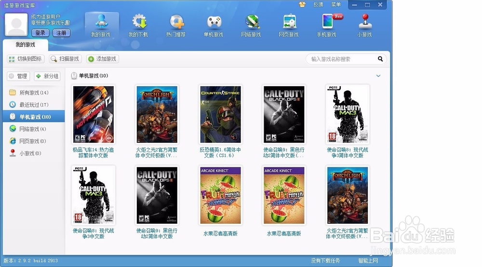
Task: Click 智能上网 in status bar
Action: point(368,261)
